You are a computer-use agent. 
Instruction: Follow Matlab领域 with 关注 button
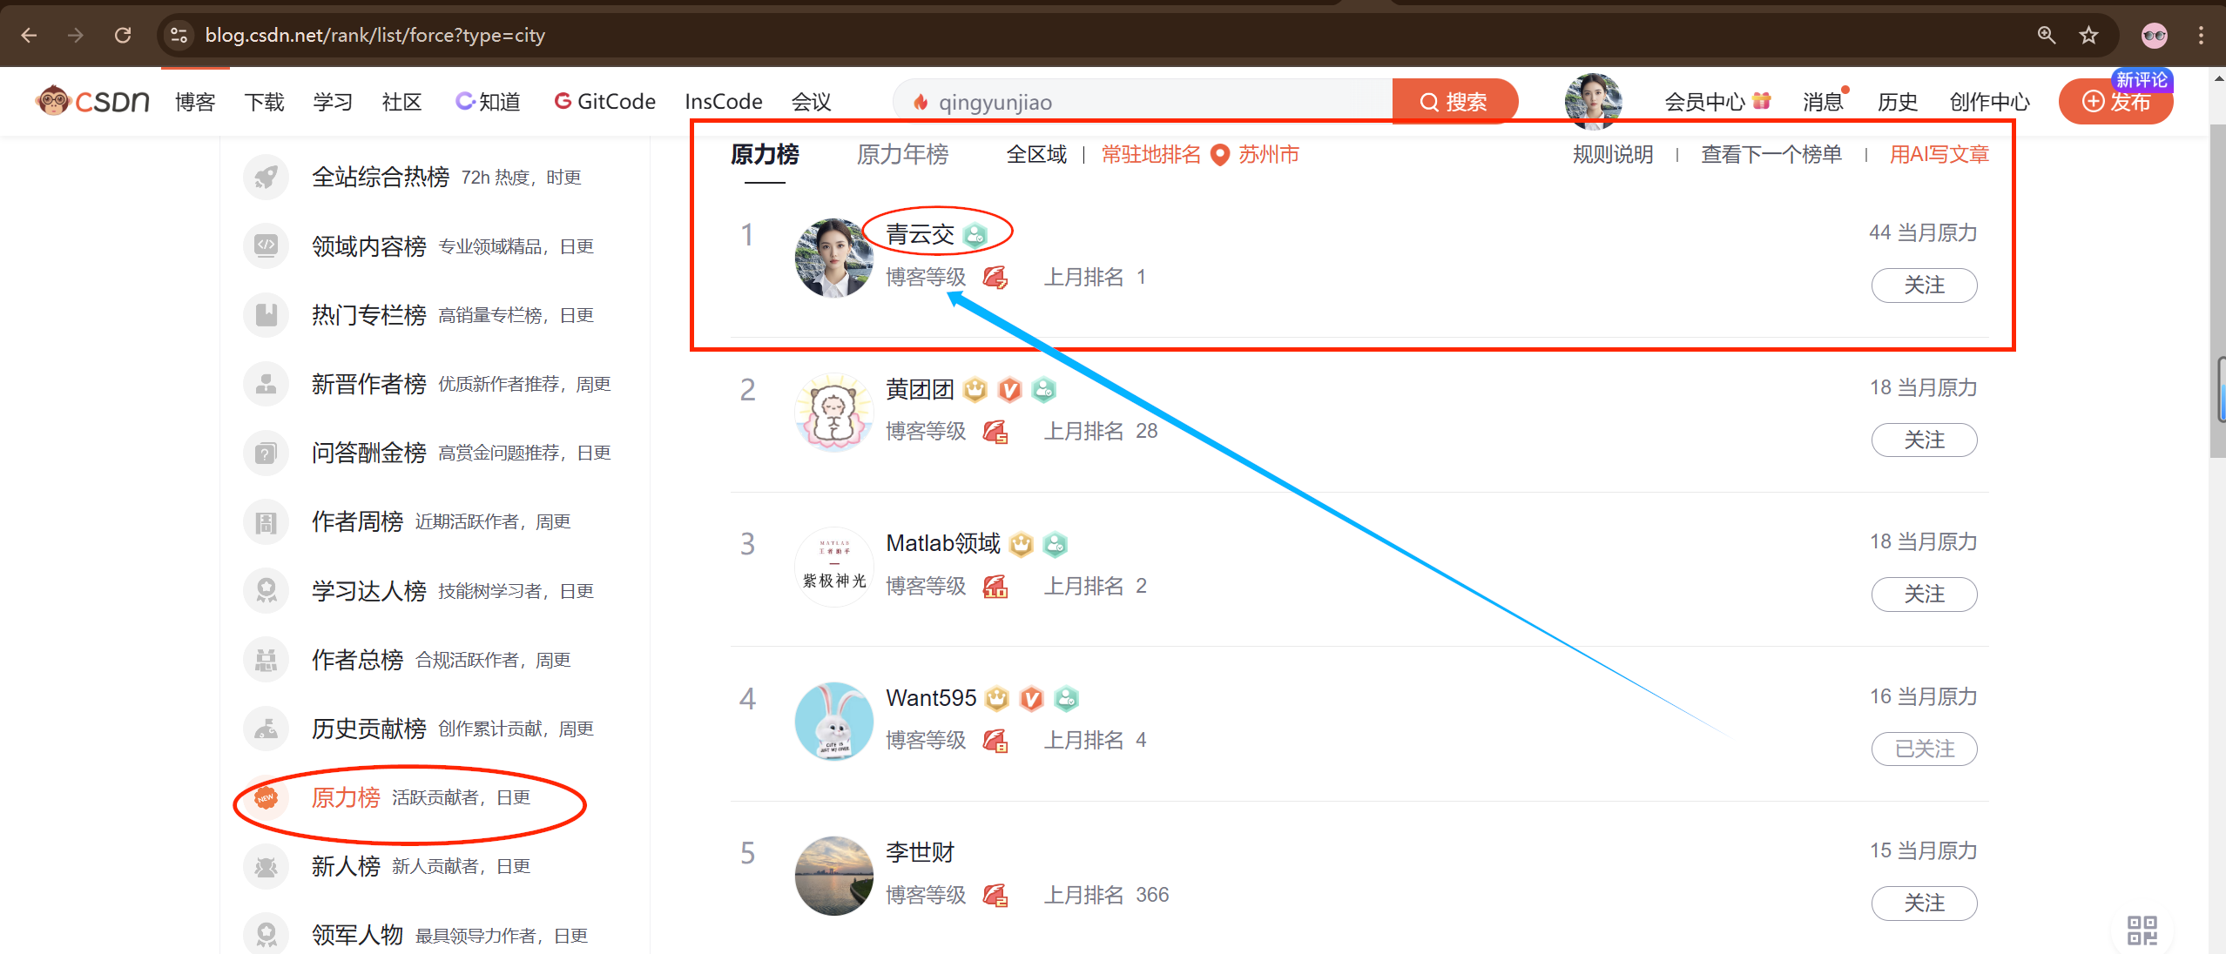click(x=1924, y=595)
